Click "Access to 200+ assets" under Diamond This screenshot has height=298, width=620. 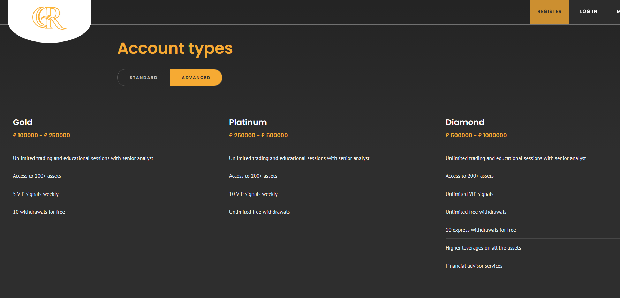[470, 176]
